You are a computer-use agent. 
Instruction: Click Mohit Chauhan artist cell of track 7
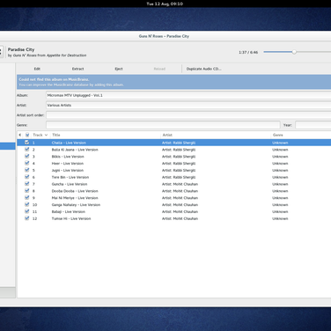coord(180,184)
